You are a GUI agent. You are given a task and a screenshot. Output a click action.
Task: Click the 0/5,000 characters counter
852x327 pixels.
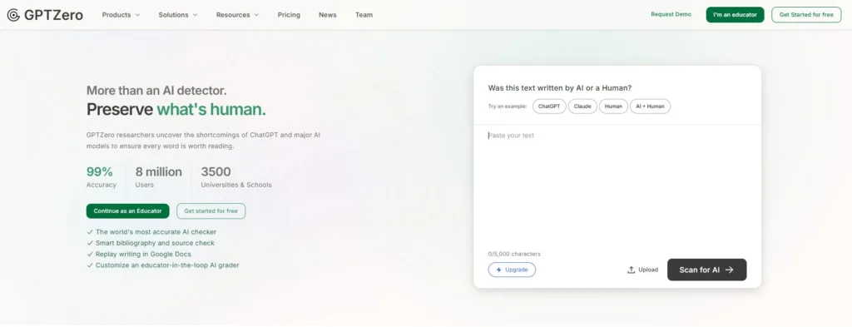pyautogui.click(x=514, y=254)
